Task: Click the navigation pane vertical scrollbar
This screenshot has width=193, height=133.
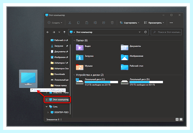Action: [x=70, y=79]
